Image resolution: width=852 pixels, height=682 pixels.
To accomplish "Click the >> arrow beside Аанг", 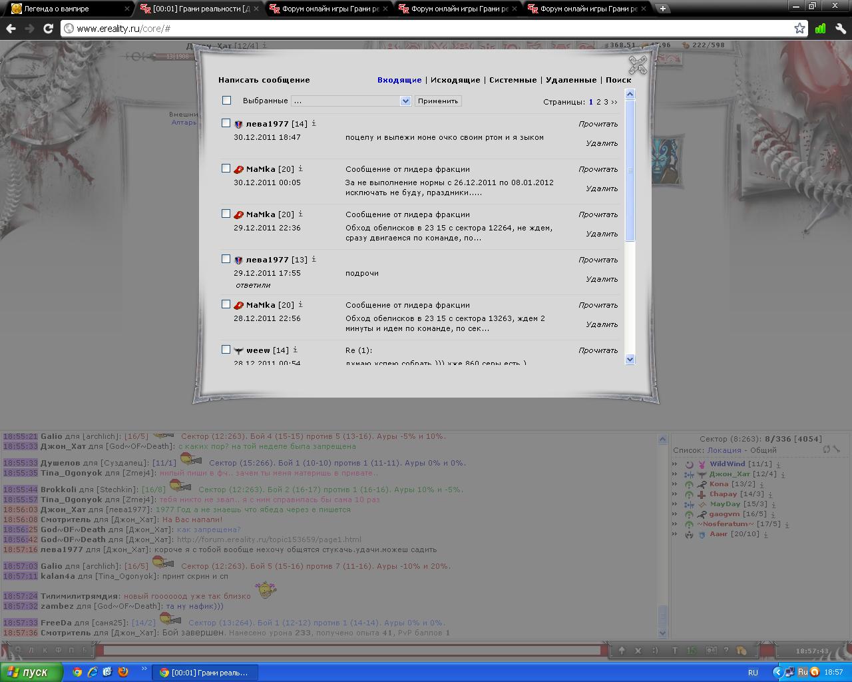I will (675, 534).
